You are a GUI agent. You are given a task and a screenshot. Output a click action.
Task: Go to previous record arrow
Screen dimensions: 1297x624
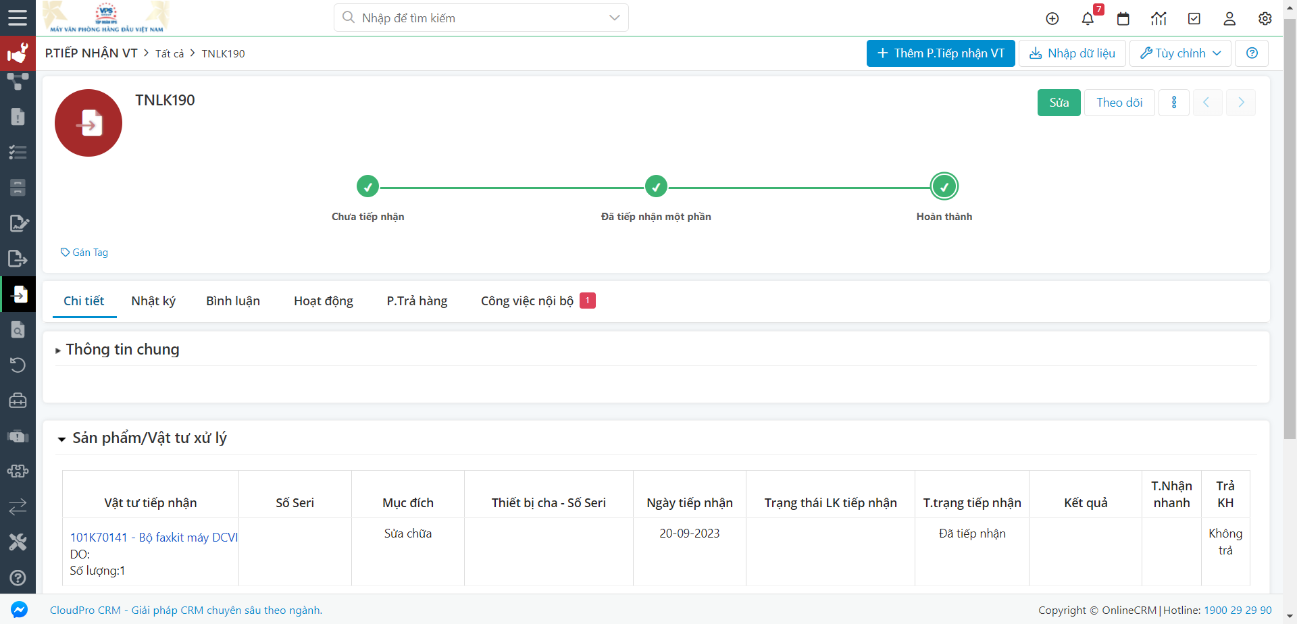pyautogui.click(x=1207, y=103)
